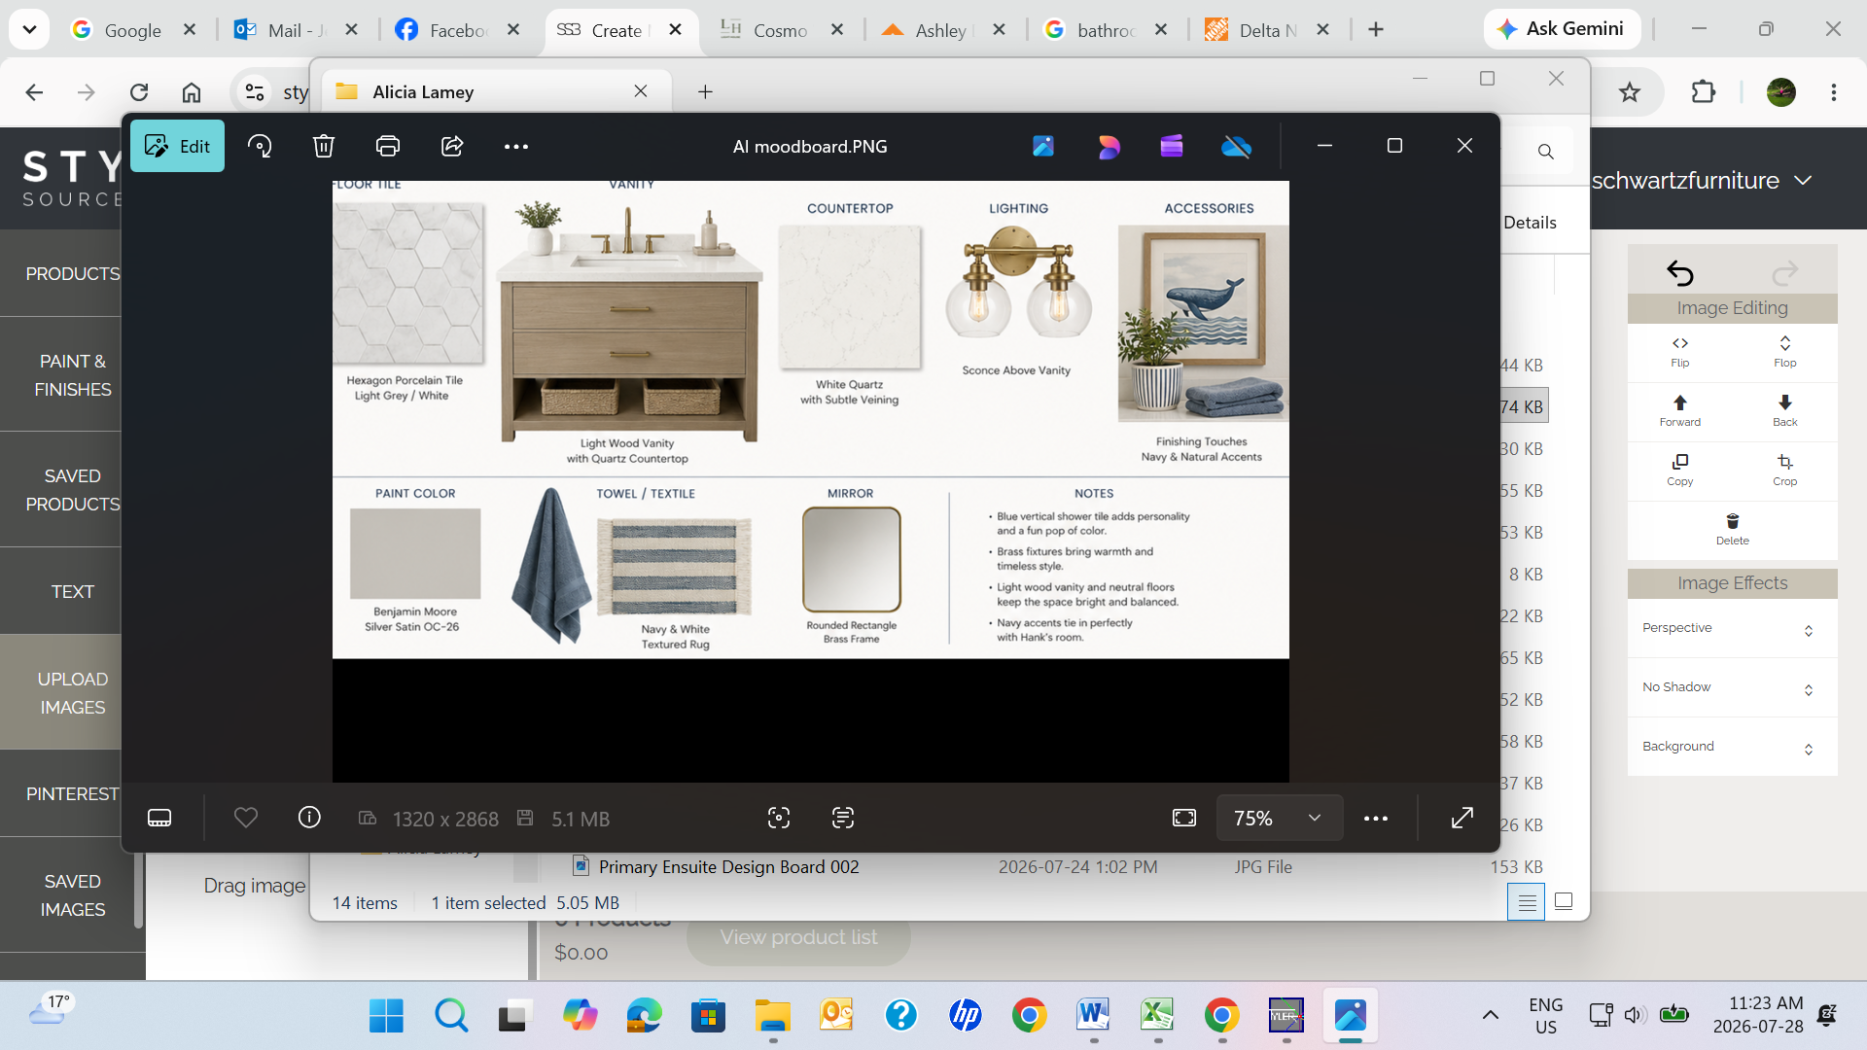Screen dimensions: 1867x1050
Task: Redo the action in Style Sourcebook
Action: coord(1785,272)
